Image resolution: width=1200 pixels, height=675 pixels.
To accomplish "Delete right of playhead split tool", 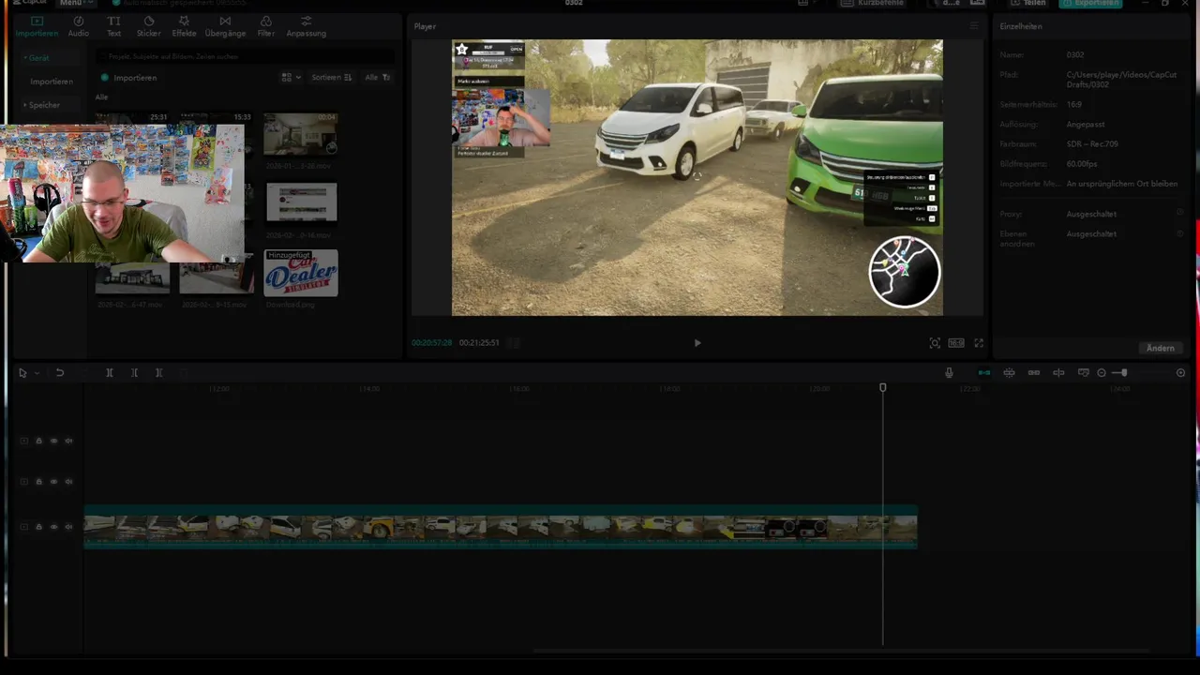I will (x=158, y=373).
